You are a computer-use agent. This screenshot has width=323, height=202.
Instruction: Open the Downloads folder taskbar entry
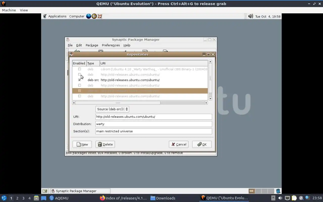click(163, 198)
